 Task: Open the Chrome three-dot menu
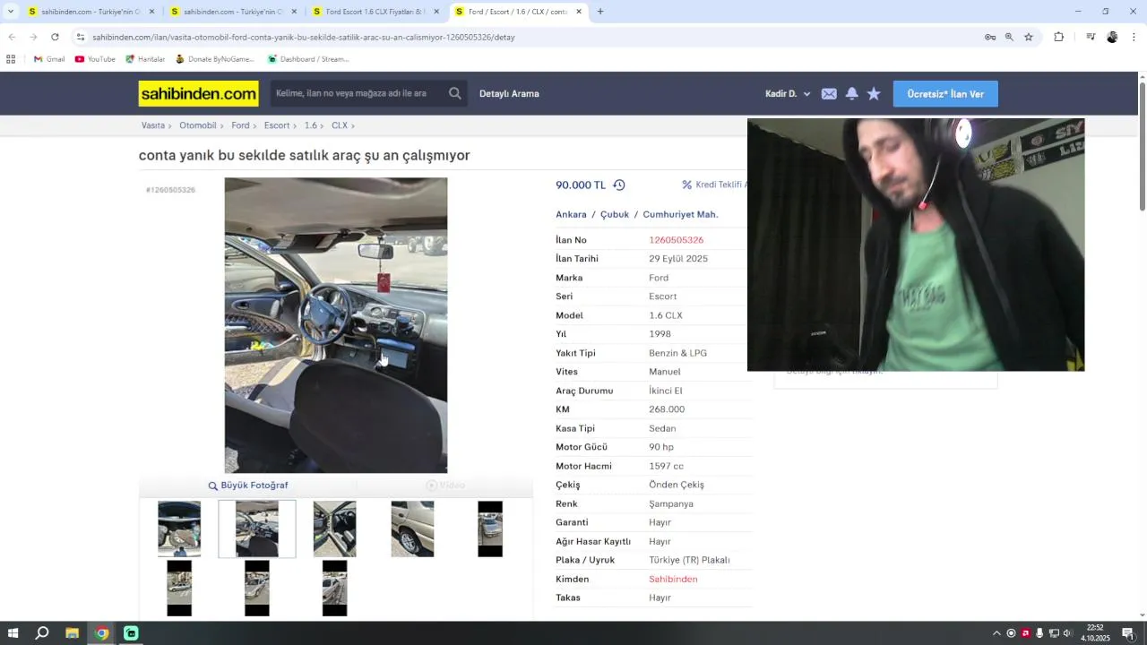coord(1134,37)
